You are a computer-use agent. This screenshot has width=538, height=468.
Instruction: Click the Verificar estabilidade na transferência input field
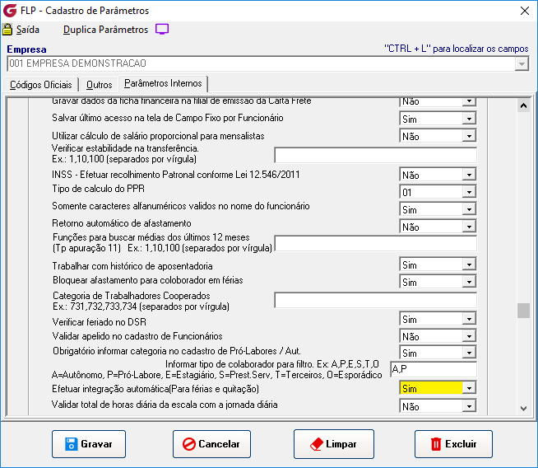[x=375, y=155]
